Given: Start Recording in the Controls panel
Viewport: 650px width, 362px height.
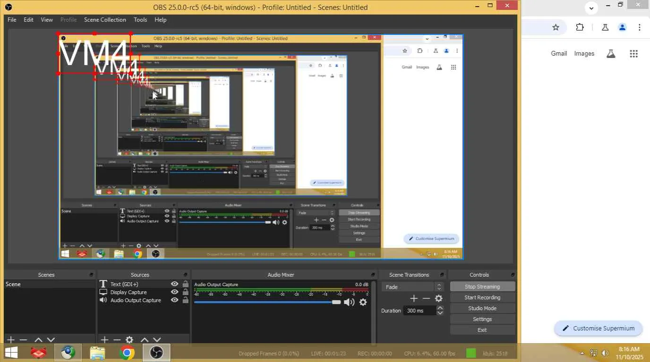Looking at the screenshot, I should 482,297.
